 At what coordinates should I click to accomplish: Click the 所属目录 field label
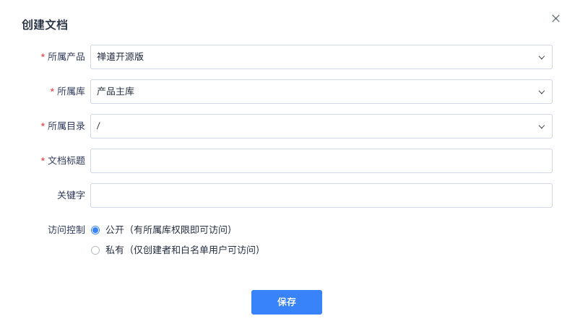(66, 126)
